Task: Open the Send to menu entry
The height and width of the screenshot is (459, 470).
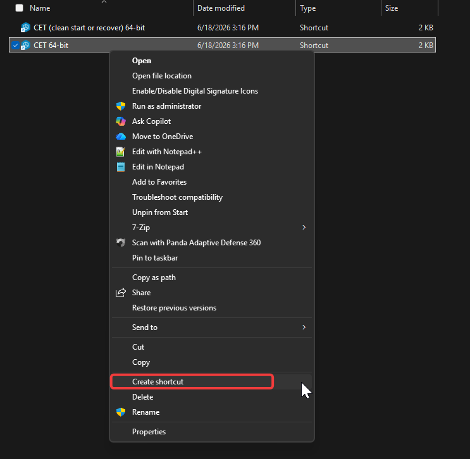Action: tap(144, 327)
